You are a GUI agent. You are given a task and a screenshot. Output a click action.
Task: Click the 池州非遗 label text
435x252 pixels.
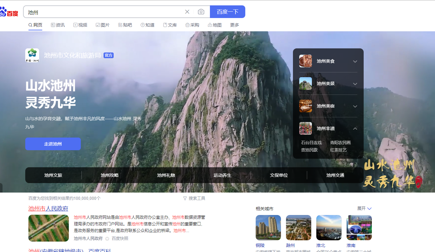tap(326, 128)
